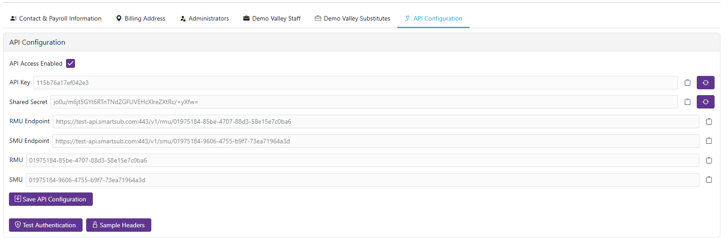Regenerate the Shared Secret
This screenshot has height=238, width=728.
[x=705, y=102]
